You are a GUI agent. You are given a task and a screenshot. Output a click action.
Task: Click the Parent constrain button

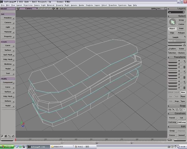172,118
